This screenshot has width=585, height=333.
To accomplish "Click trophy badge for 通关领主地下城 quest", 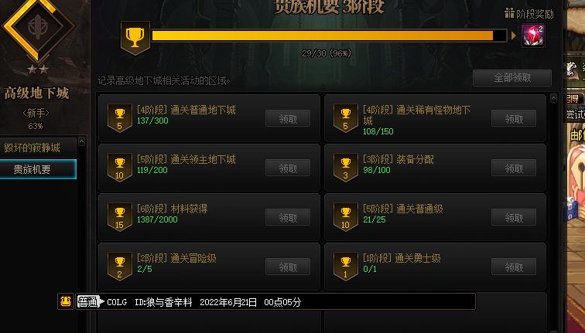I will click(119, 167).
